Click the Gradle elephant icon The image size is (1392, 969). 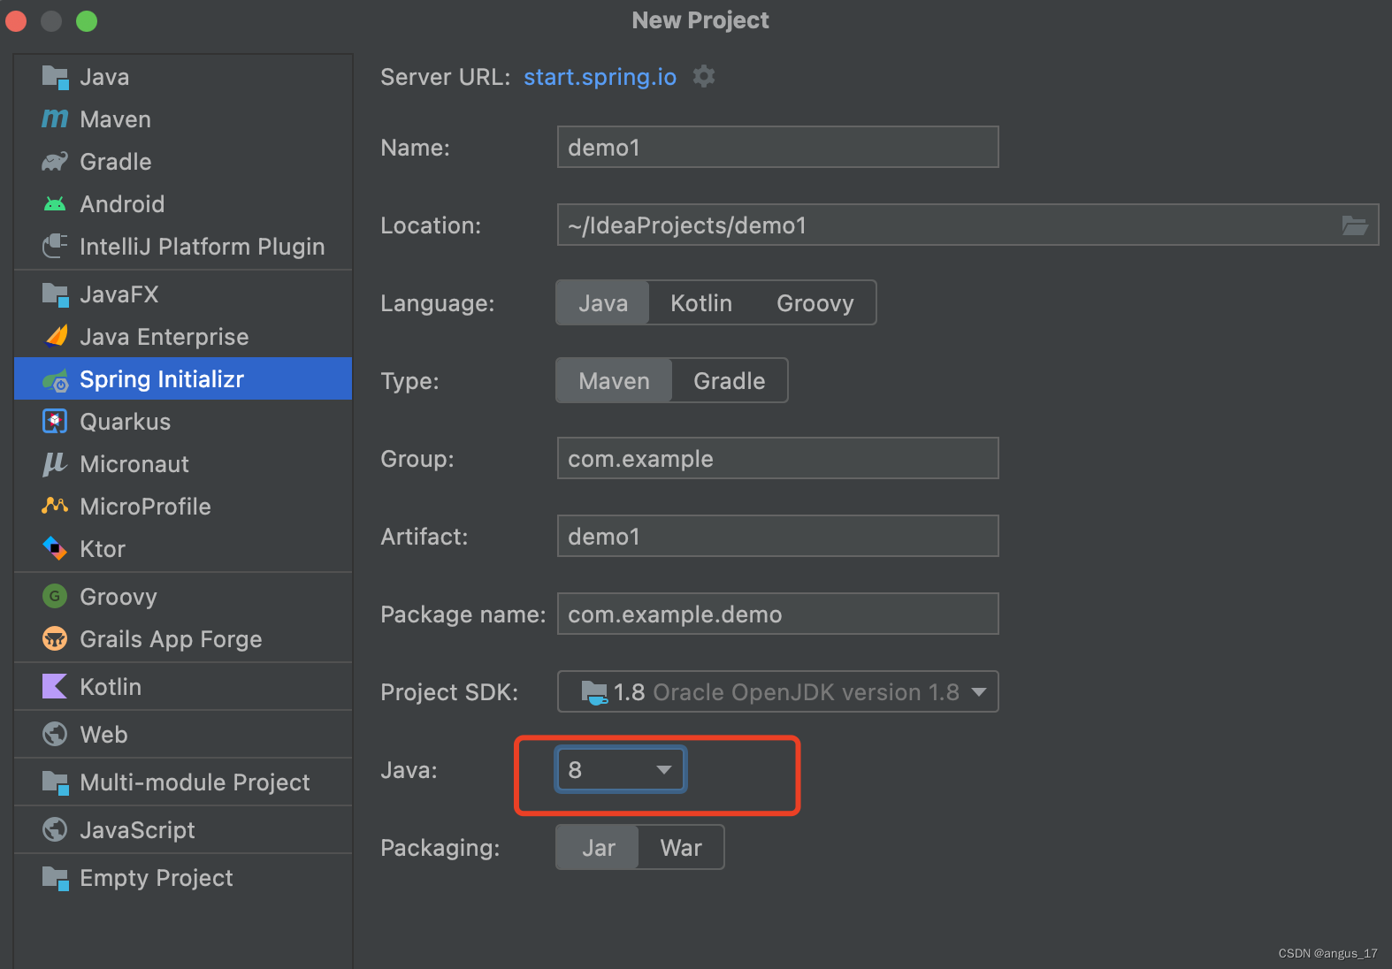click(x=55, y=162)
